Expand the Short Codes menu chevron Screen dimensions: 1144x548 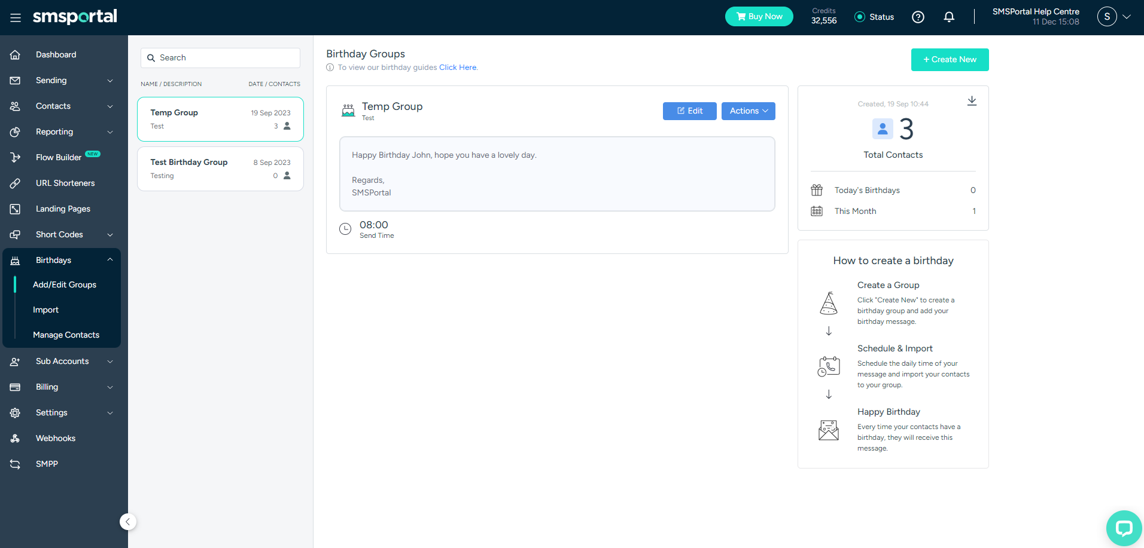[x=110, y=235]
